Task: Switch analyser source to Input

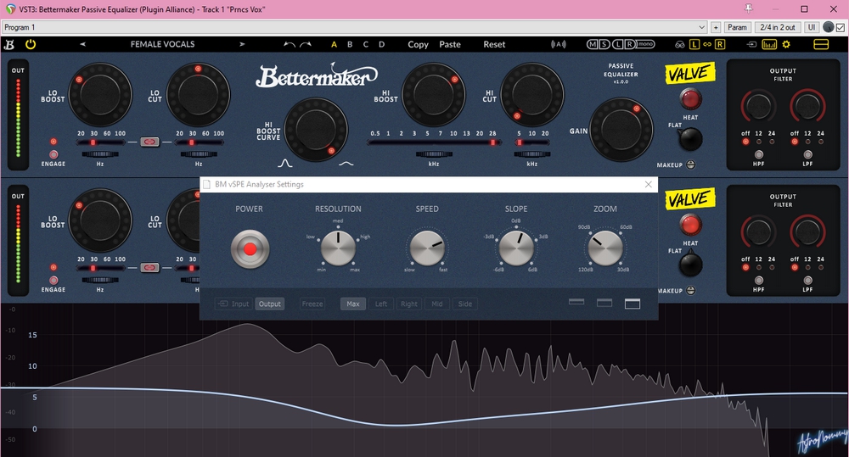Action: point(233,304)
